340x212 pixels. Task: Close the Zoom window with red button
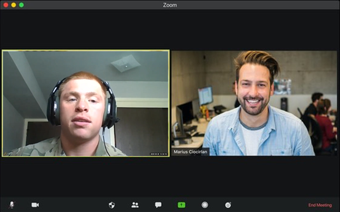click(x=6, y=5)
